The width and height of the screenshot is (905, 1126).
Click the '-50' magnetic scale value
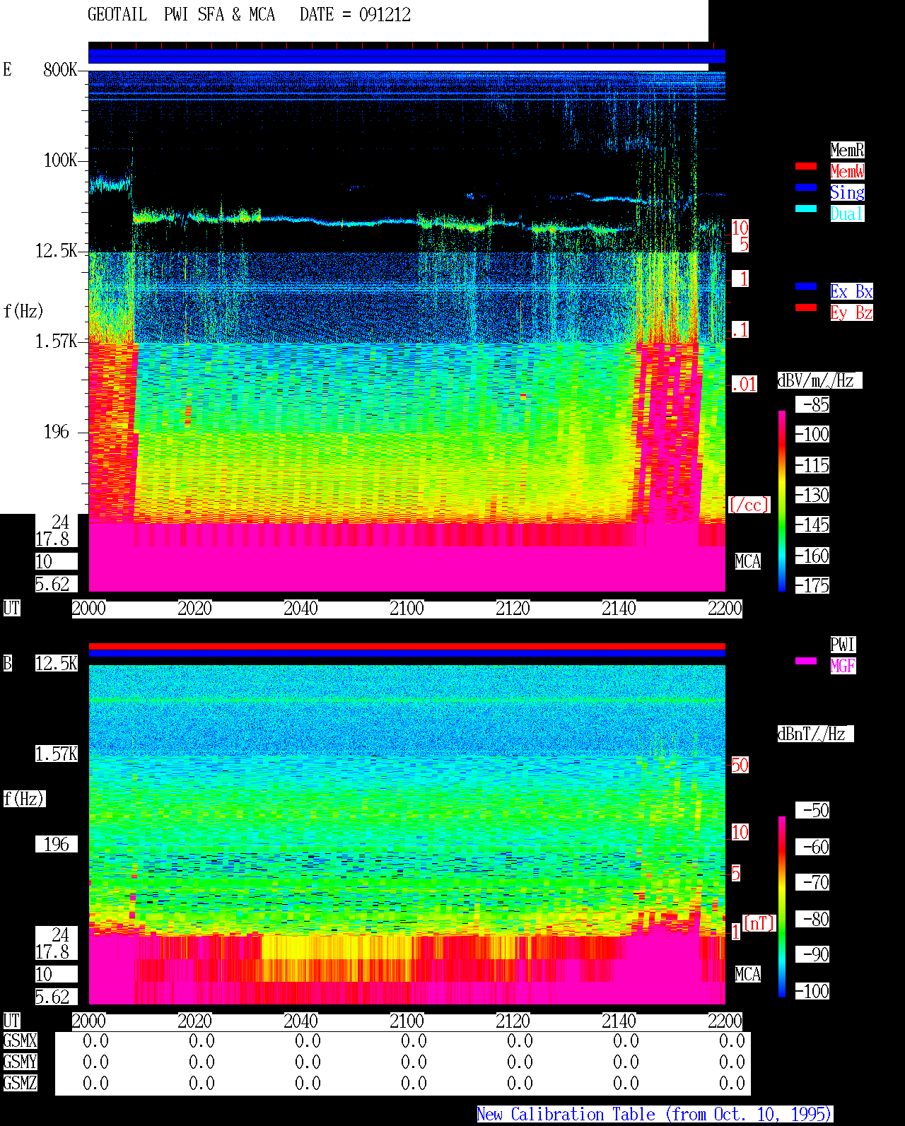812,810
